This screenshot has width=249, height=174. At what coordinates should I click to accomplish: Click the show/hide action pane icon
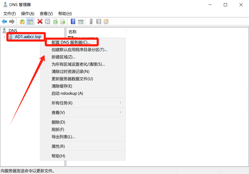coord(81,21)
